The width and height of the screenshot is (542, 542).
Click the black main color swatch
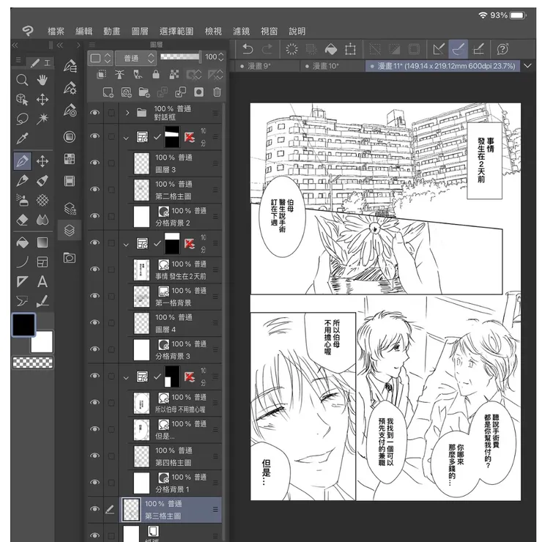point(23,324)
